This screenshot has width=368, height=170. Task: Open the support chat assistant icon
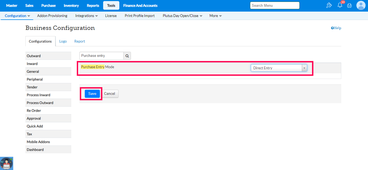(6, 163)
